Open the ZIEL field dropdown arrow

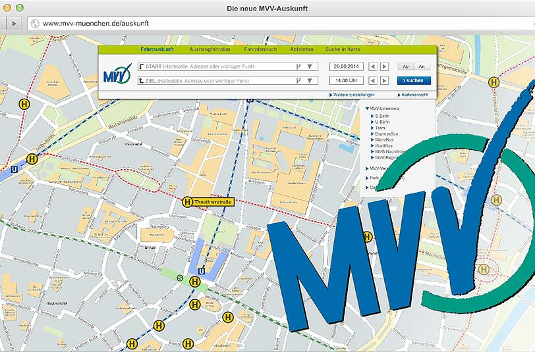pyautogui.click(x=310, y=81)
